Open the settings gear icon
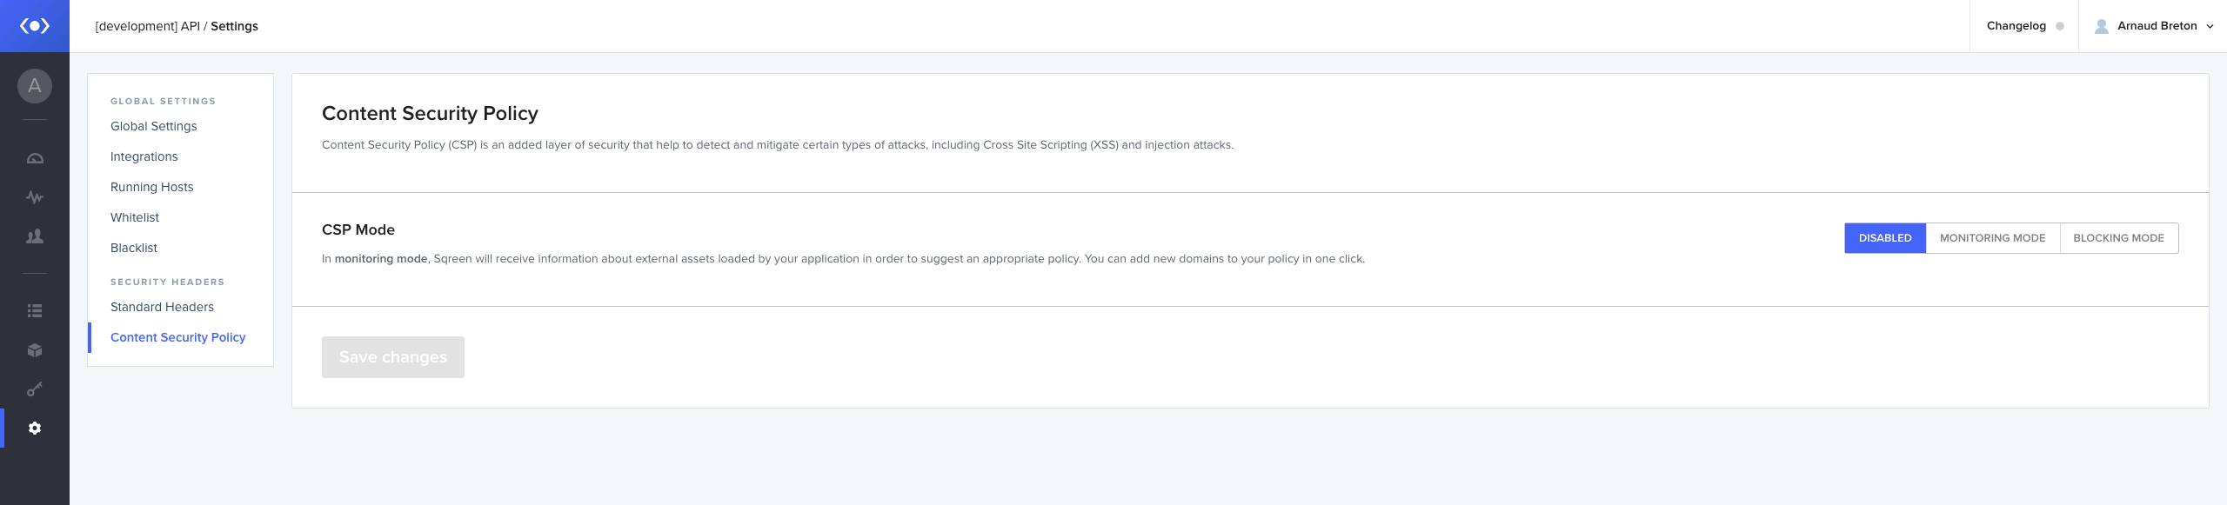This screenshot has width=2227, height=505. tap(35, 428)
